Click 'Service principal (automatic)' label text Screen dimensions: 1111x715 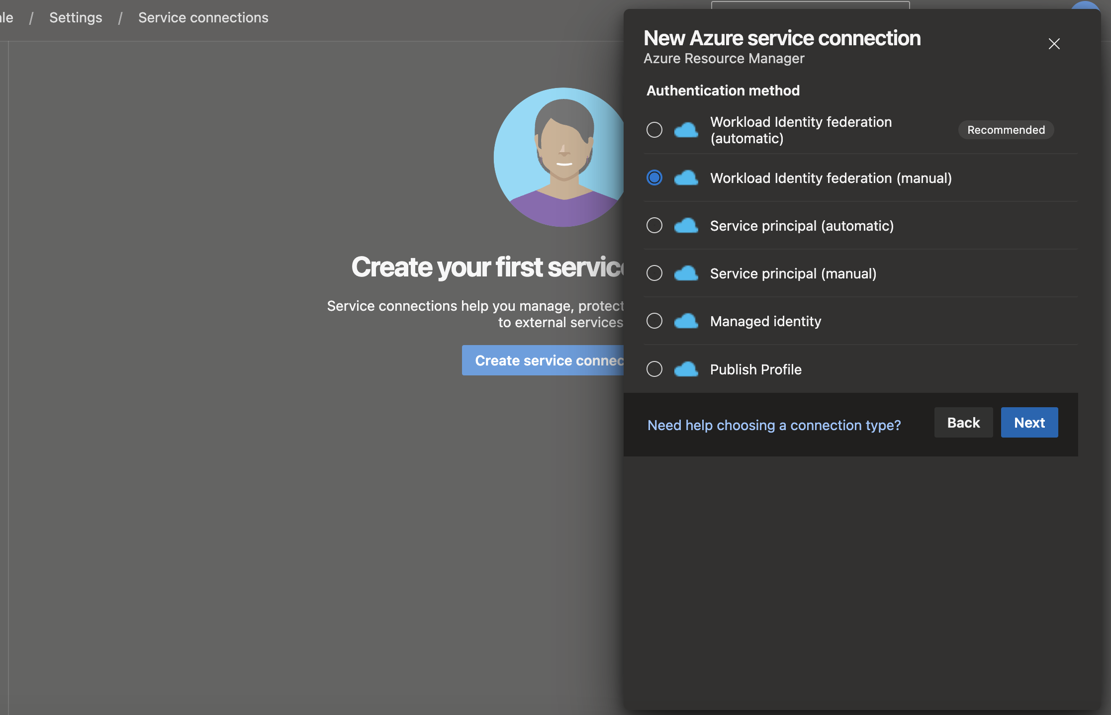(x=802, y=226)
